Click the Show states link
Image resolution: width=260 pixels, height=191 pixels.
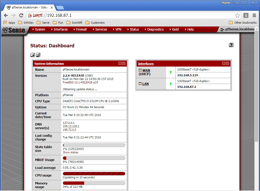coord(70,152)
